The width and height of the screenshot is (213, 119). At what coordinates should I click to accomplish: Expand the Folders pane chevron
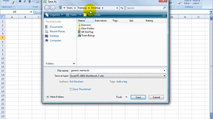[x=74, y=63]
